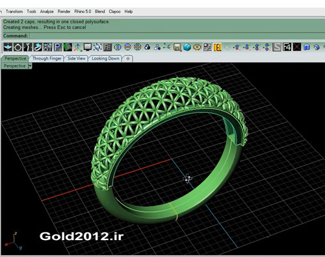Click the floppy disk save icon
Viewport: 325px width, 257px height.
pos(177,47)
